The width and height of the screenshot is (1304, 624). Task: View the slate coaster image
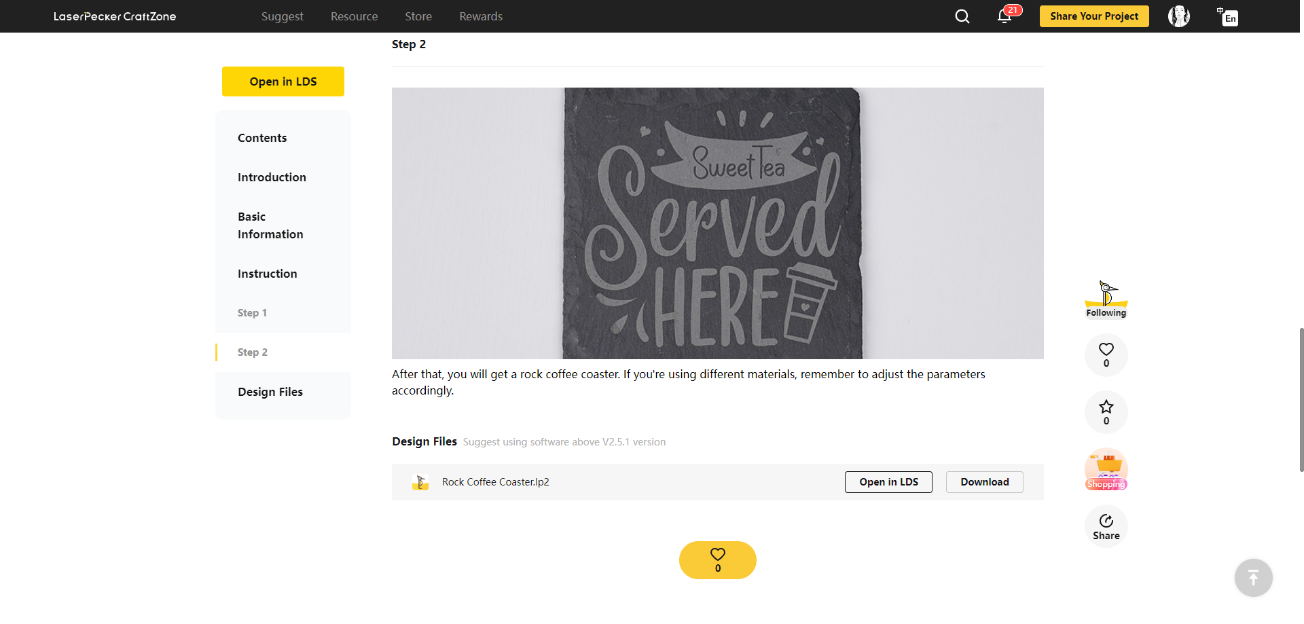tap(718, 223)
